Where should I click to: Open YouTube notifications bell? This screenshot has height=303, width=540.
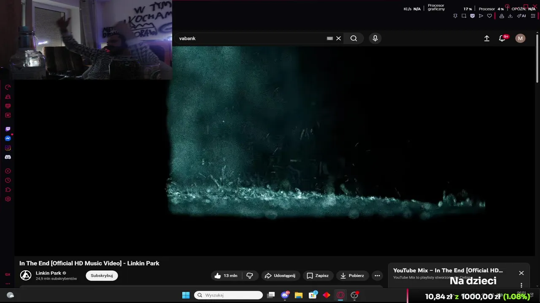click(x=502, y=38)
